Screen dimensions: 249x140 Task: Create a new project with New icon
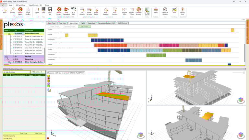[x=5, y=11]
